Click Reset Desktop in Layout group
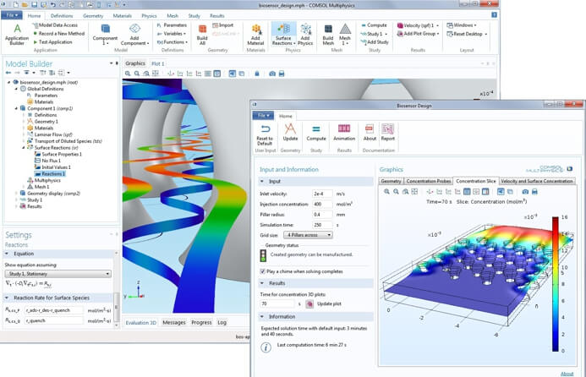Screen dimensions: 586x377 point(467,34)
